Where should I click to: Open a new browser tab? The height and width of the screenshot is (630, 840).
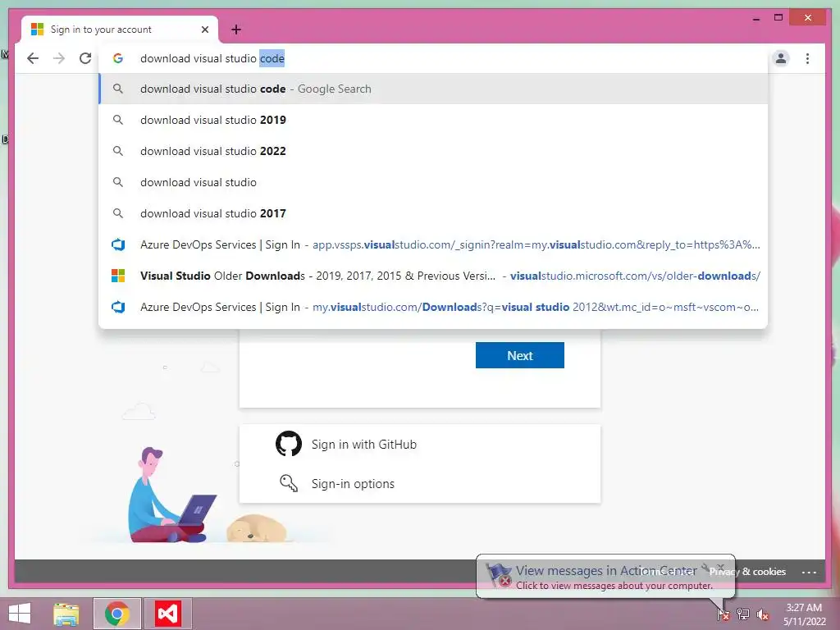[x=236, y=30]
